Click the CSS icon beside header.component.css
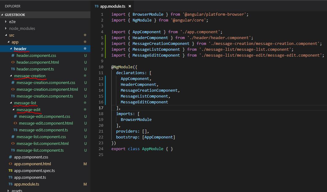The height and width of the screenshot is (192, 327). [13, 56]
